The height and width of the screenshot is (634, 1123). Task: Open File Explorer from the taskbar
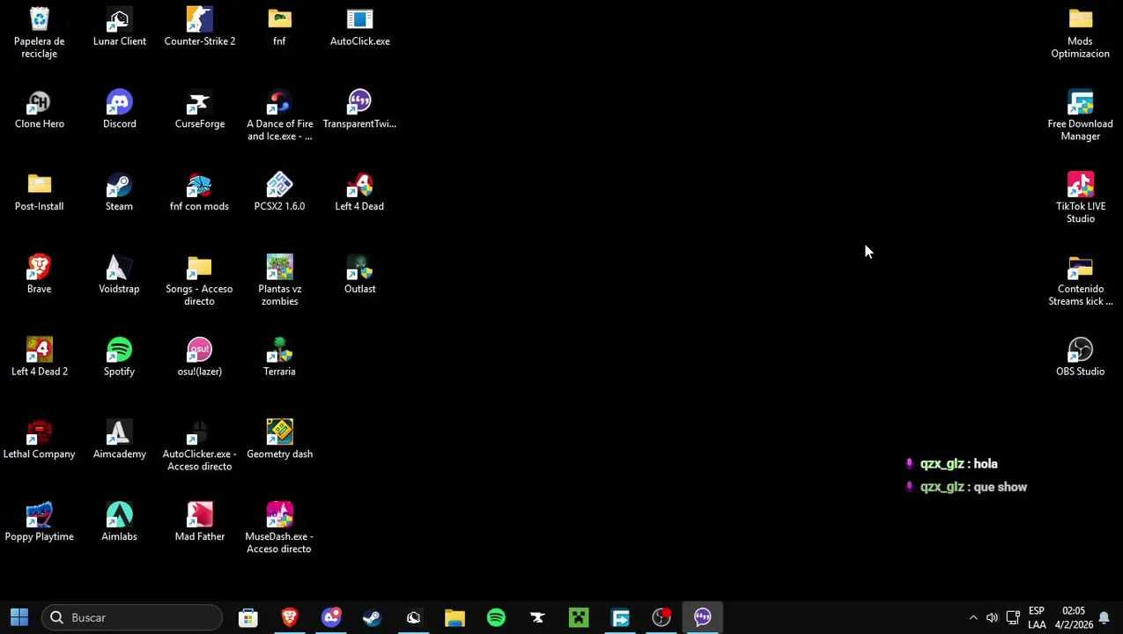tap(454, 617)
